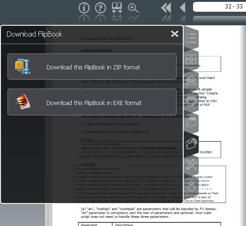This screenshot has height=226, width=246.
Task: Go to previous page using left arrow
Action: pos(182,8)
